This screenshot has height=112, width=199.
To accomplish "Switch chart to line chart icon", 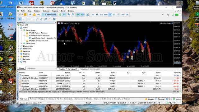I will click(64, 15).
